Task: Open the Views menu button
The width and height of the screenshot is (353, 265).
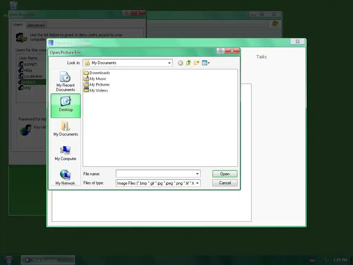Action: [x=206, y=63]
